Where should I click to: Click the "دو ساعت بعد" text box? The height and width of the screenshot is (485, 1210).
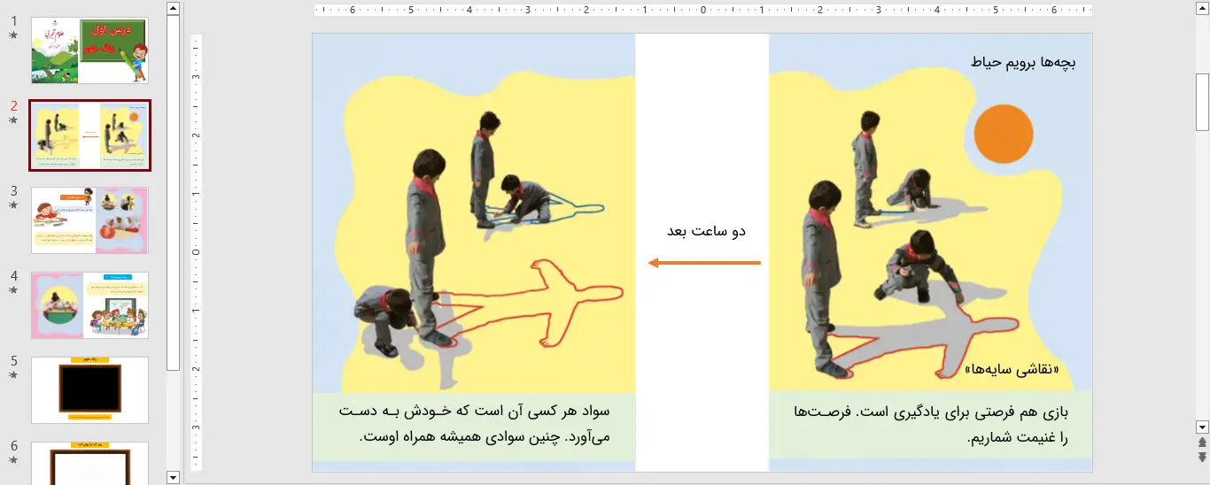point(706,232)
